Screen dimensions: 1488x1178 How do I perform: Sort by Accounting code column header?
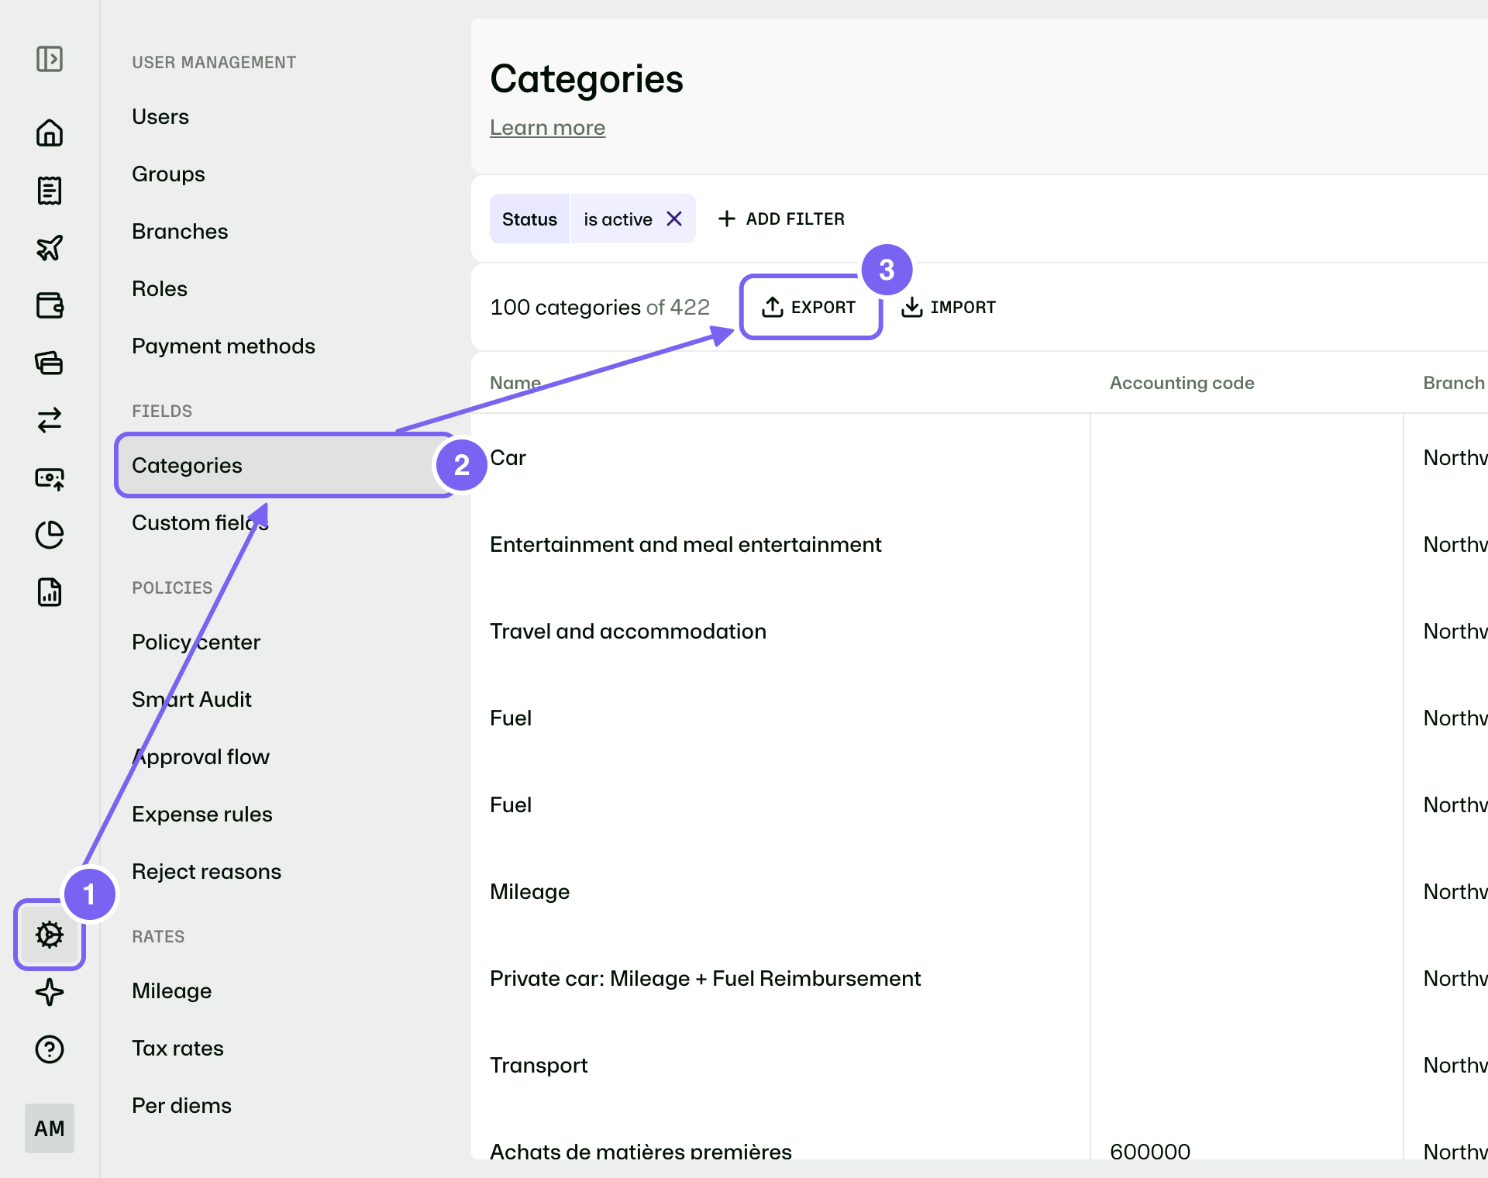pyautogui.click(x=1182, y=382)
